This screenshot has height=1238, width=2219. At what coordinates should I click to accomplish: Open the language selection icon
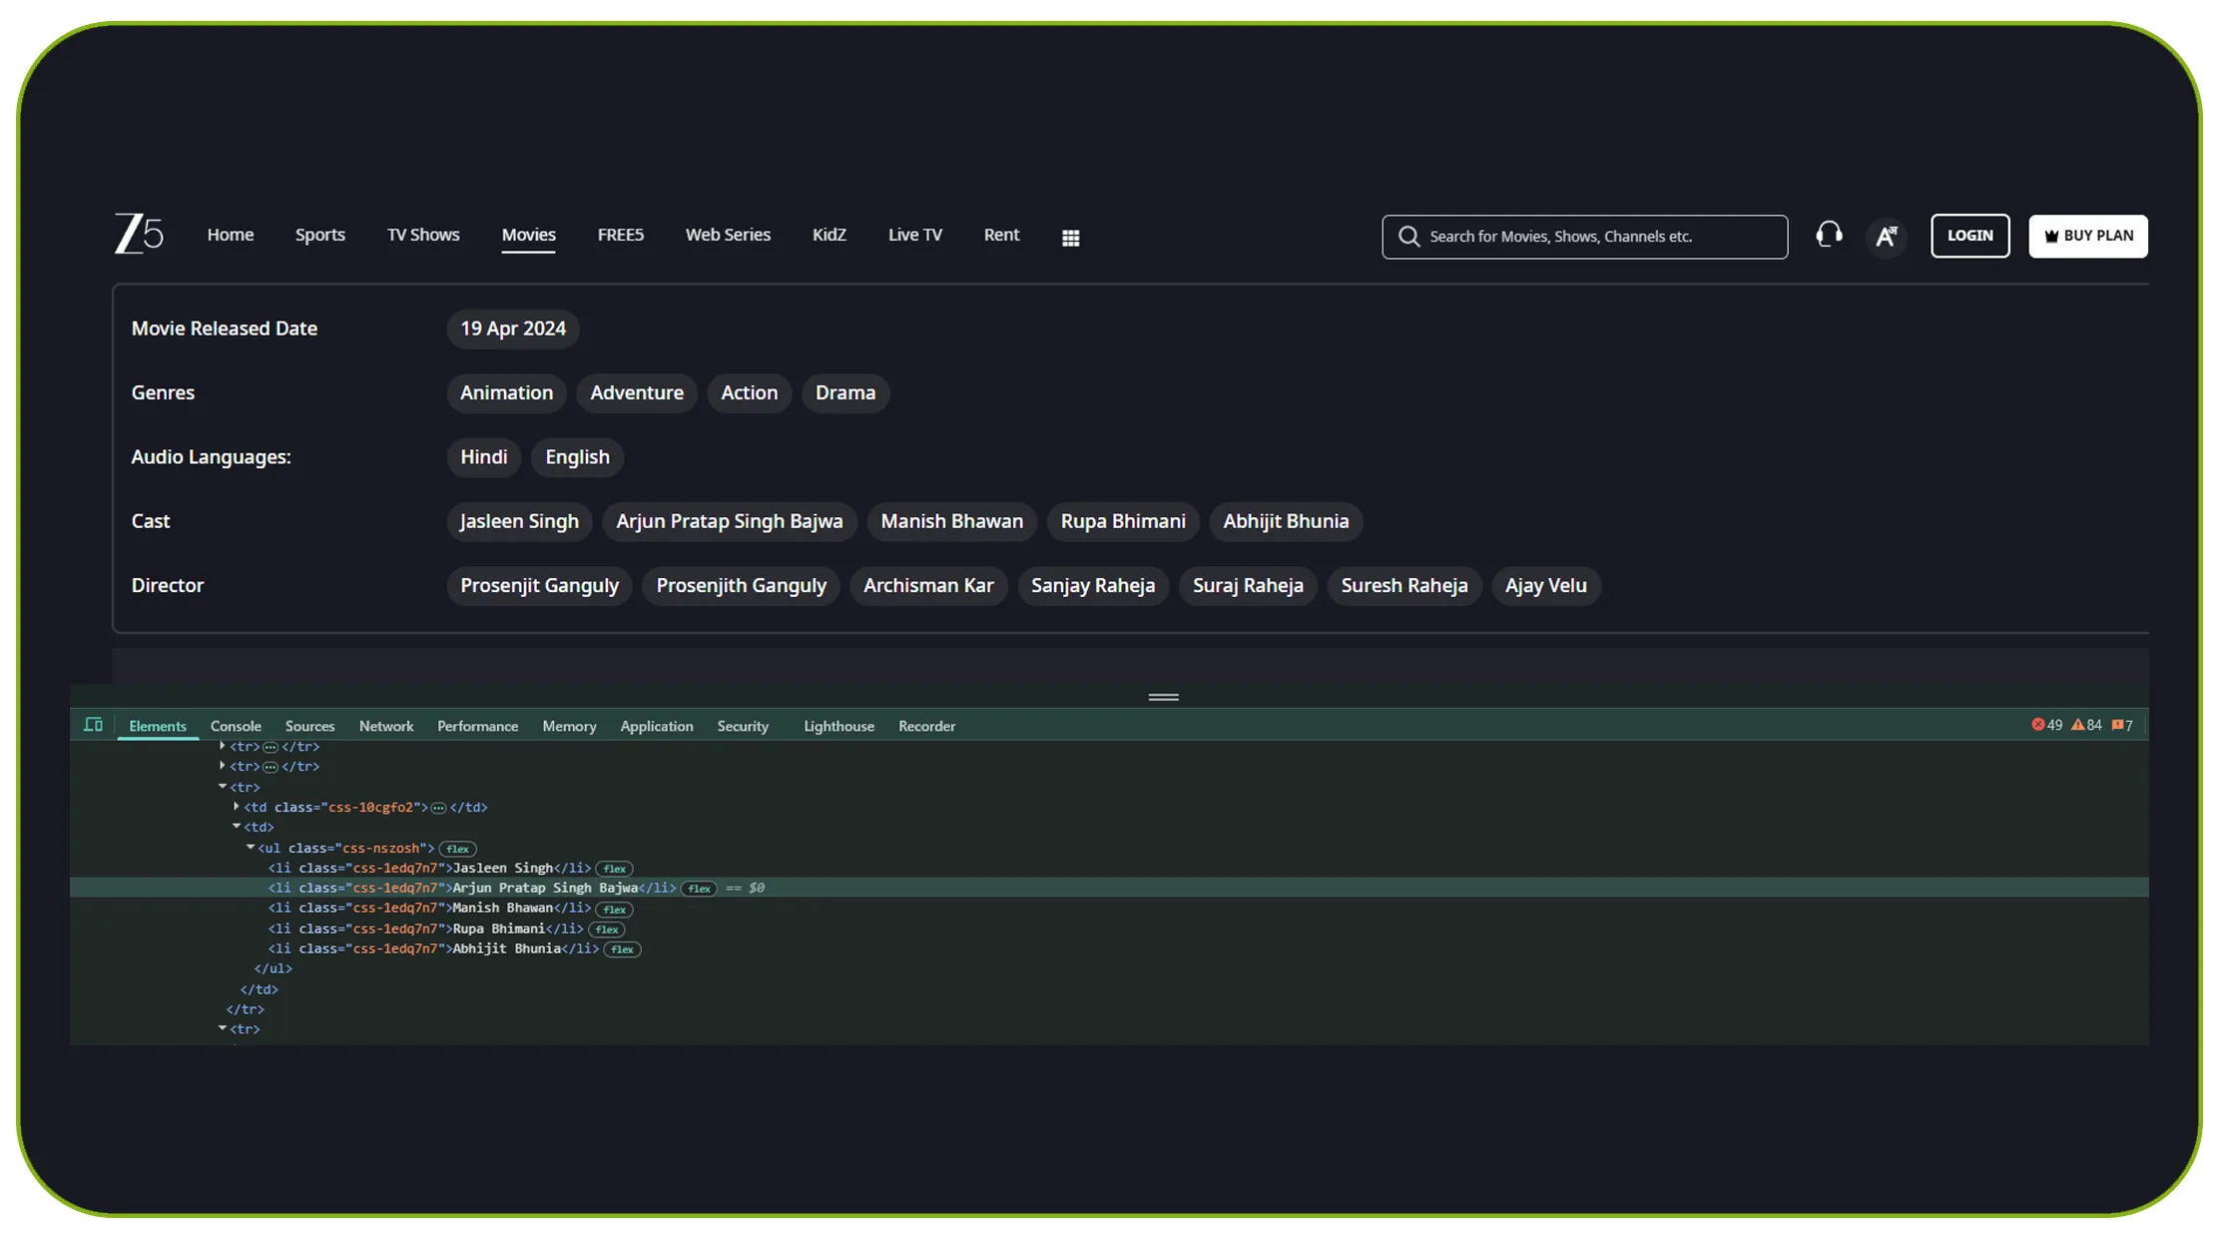click(1886, 237)
